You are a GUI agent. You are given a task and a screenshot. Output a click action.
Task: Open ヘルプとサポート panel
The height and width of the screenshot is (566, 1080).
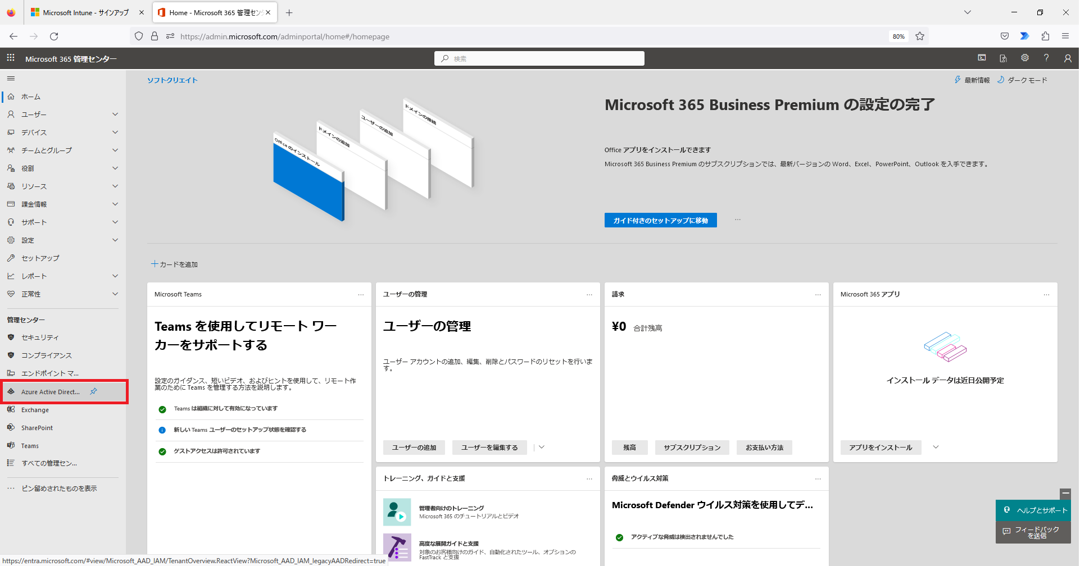1033,510
